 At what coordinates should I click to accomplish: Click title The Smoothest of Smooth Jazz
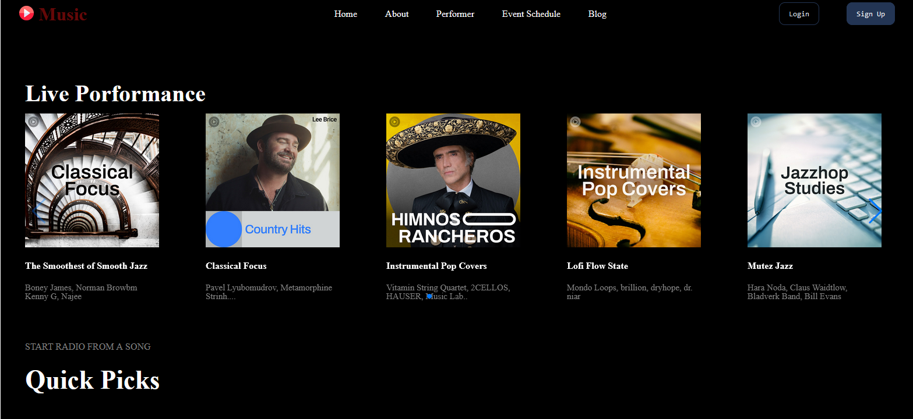[x=86, y=266]
